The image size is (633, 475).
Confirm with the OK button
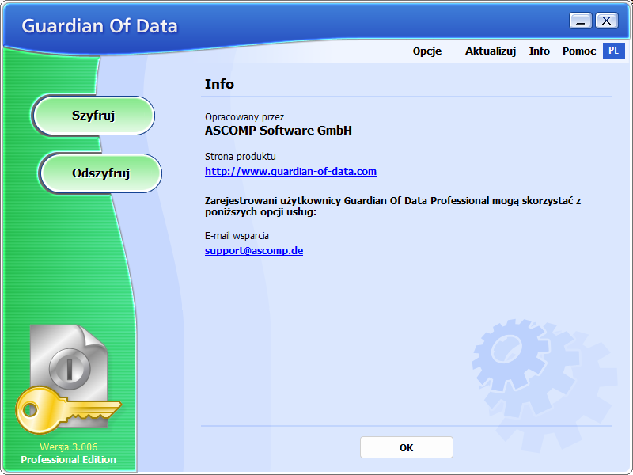pos(407,447)
